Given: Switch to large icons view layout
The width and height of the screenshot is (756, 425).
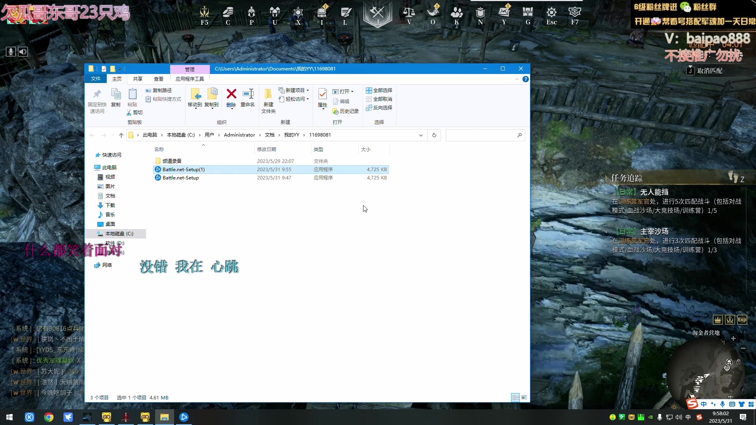Looking at the screenshot, I should [x=524, y=397].
